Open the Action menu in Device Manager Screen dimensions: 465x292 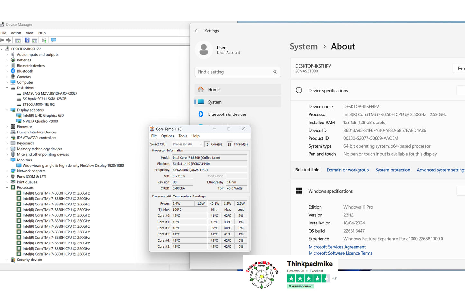16,33
